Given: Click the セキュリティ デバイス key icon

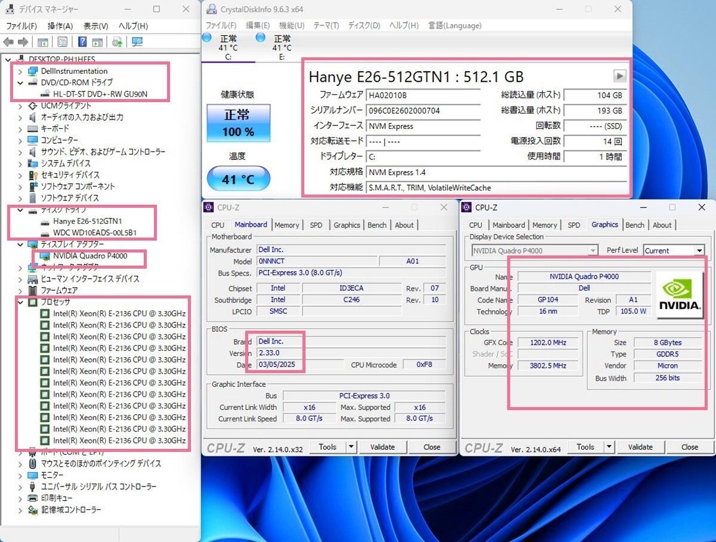Looking at the screenshot, I should tap(33, 175).
